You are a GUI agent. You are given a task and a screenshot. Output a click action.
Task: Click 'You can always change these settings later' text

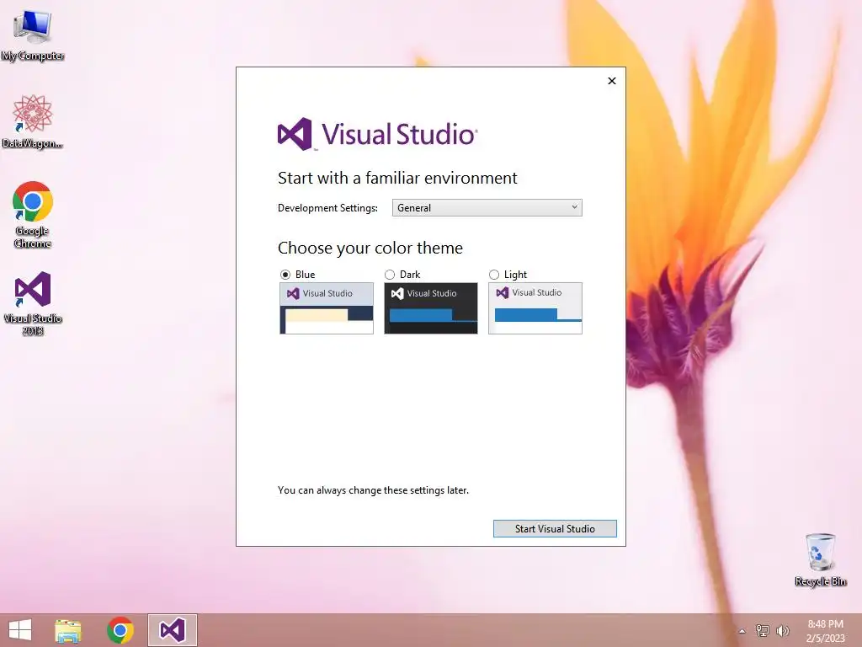(x=373, y=490)
